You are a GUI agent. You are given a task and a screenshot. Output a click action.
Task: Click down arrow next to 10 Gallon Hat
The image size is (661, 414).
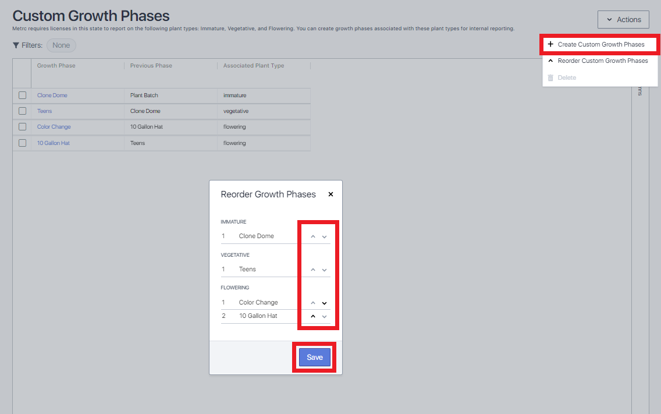324,316
